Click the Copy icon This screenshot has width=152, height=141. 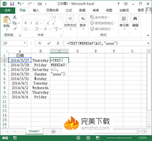pos(15,23)
